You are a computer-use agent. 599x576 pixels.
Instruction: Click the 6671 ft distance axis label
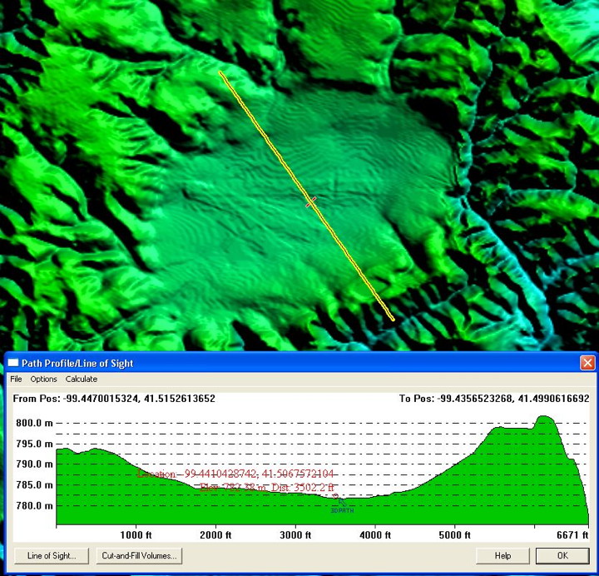(x=572, y=535)
